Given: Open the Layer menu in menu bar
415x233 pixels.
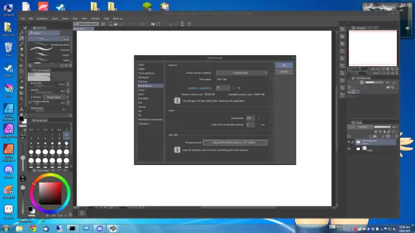Looking at the screenshot, I should pos(54,19).
